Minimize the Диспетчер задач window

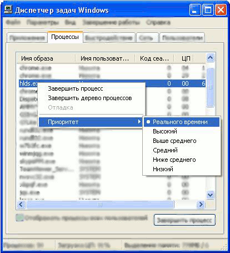(x=194, y=10)
